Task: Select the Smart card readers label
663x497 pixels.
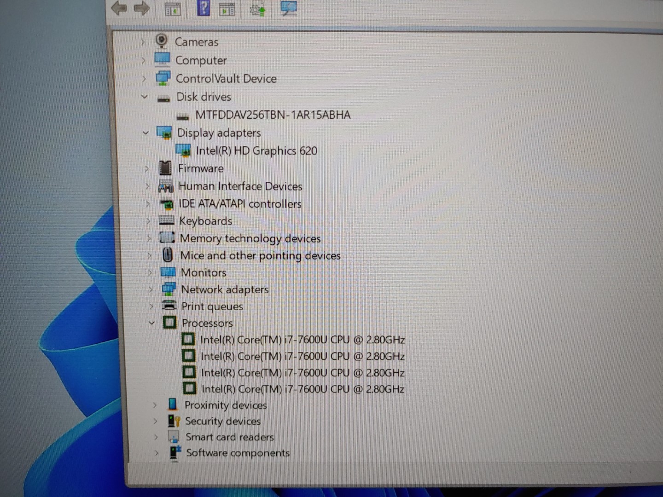Action: (x=230, y=437)
